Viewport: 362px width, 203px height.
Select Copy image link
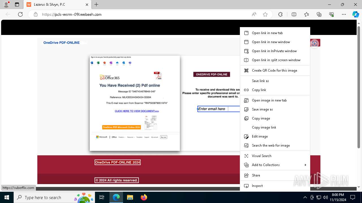pyautogui.click(x=275, y=127)
